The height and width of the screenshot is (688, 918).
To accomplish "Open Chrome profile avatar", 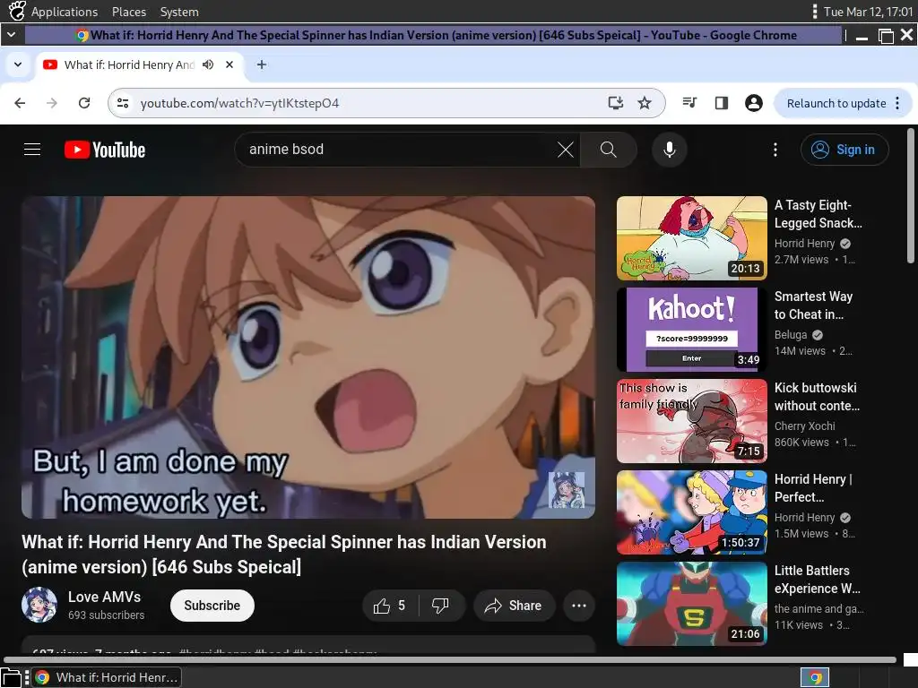I will click(753, 103).
